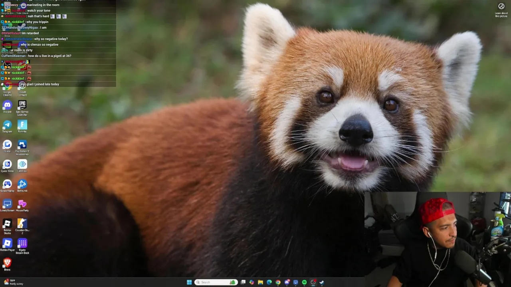Open Elgato Stream Deck desktop shortcut
This screenshot has width=511, height=287.
point(22,246)
